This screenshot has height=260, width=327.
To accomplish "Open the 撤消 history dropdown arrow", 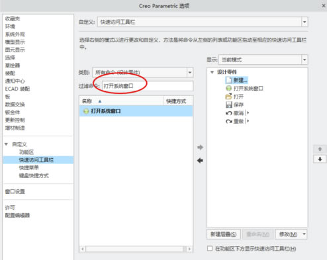I will pyautogui.click(x=248, y=113).
